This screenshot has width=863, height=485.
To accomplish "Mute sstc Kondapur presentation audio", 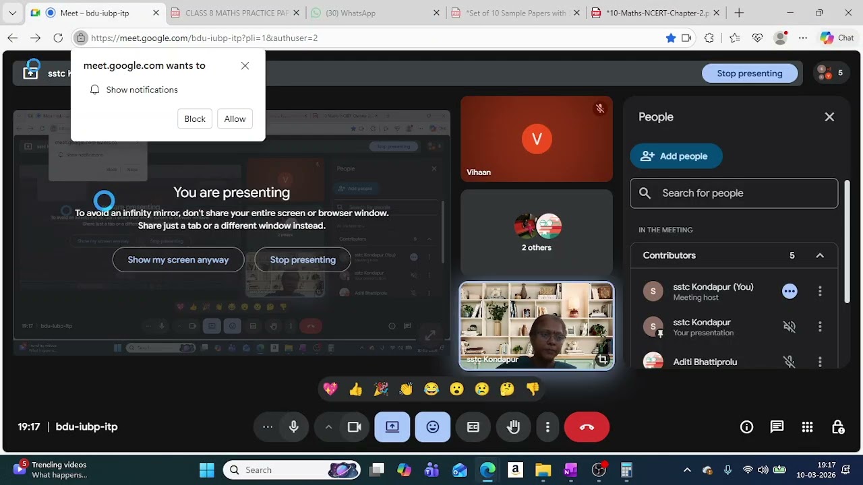I will 790,327.
